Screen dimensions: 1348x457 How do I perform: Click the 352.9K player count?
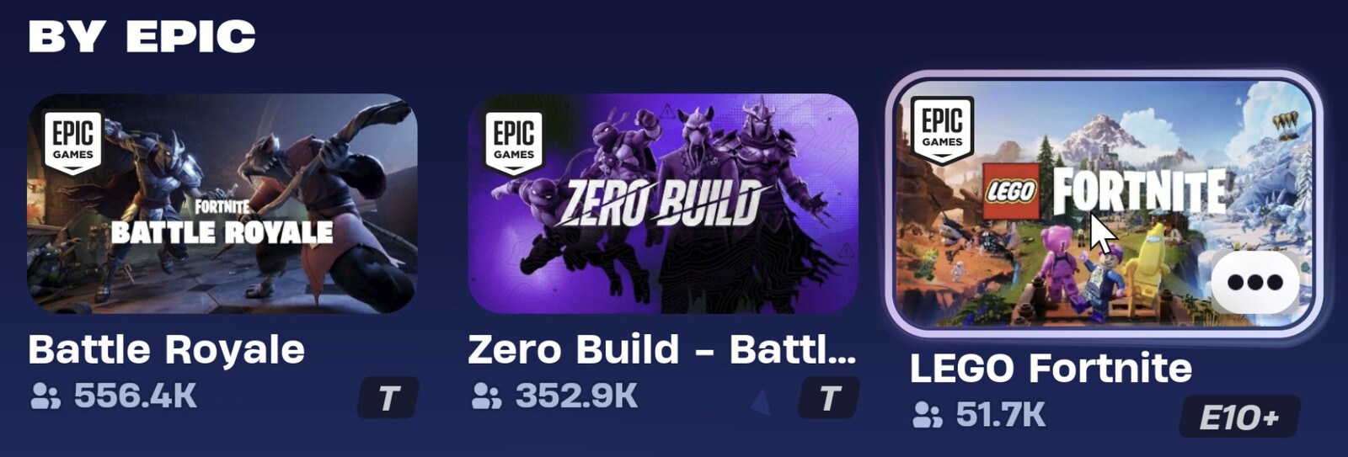tap(576, 396)
